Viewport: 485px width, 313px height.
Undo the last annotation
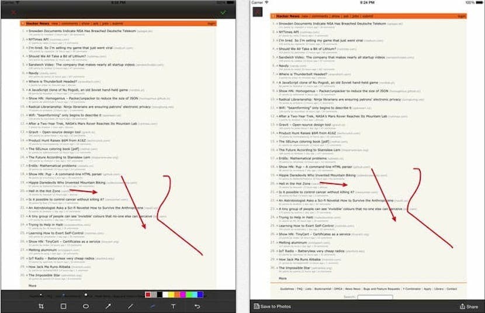click(198, 306)
